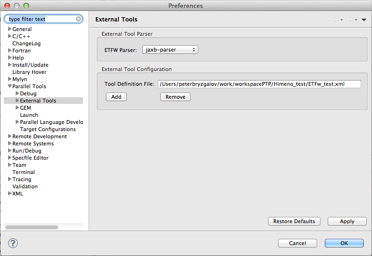Expand the General tree node

click(x=10, y=29)
